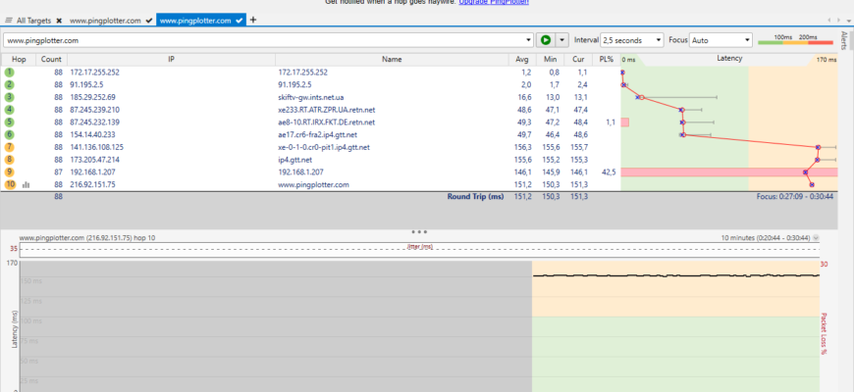Click the hop 7 latency graph point
854x392 pixels.
coord(818,147)
